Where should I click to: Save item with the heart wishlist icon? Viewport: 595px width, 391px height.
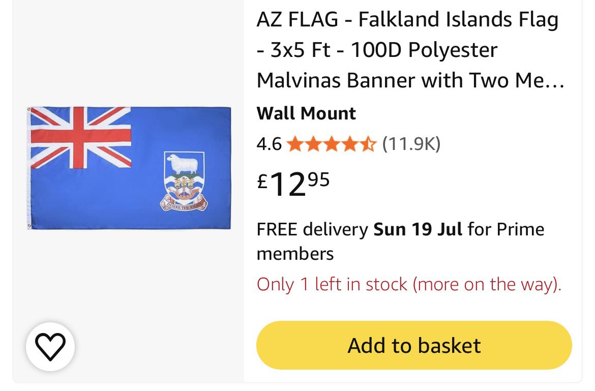tap(50, 347)
